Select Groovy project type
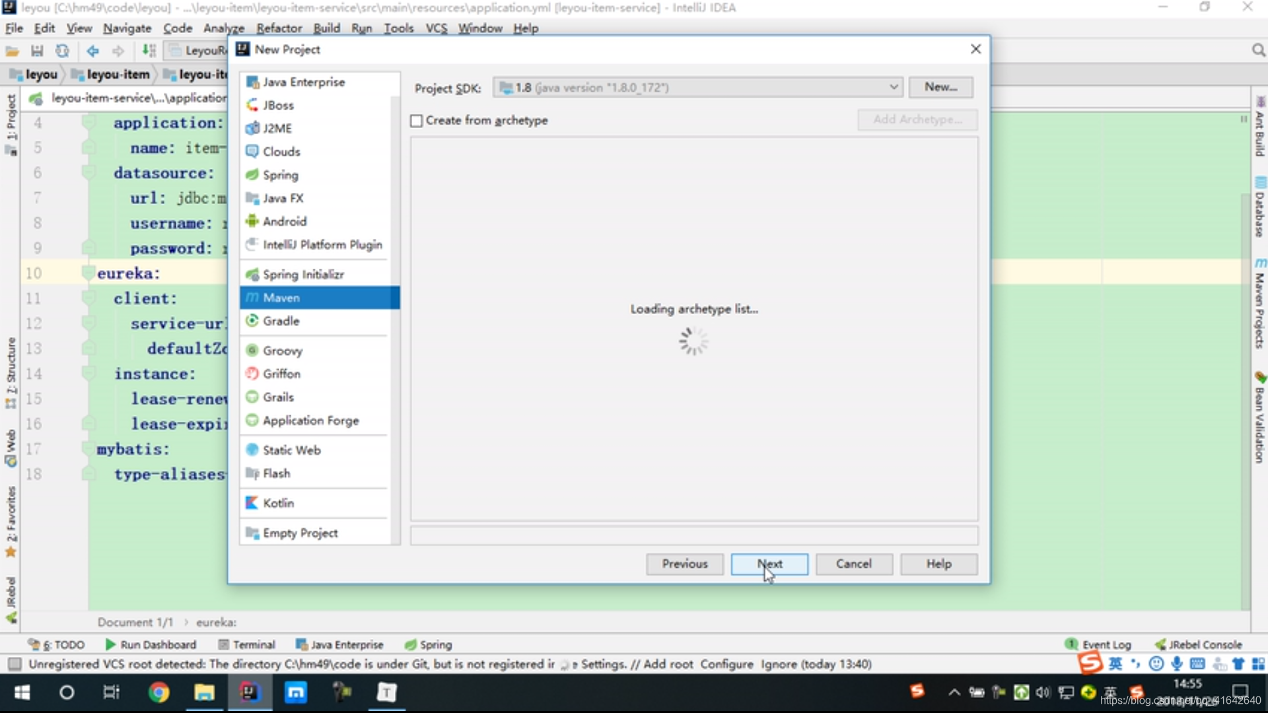1268x713 pixels. coord(319,351)
